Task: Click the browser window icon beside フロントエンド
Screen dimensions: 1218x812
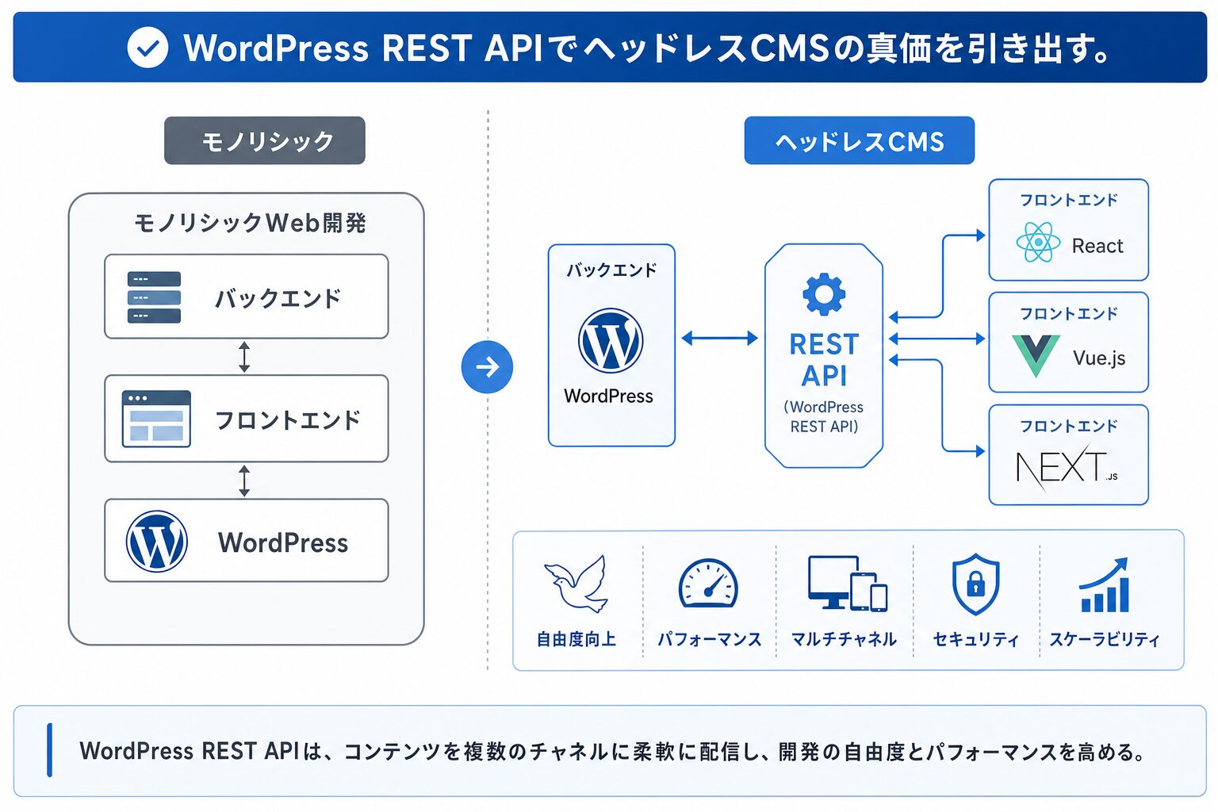Action: 156,419
